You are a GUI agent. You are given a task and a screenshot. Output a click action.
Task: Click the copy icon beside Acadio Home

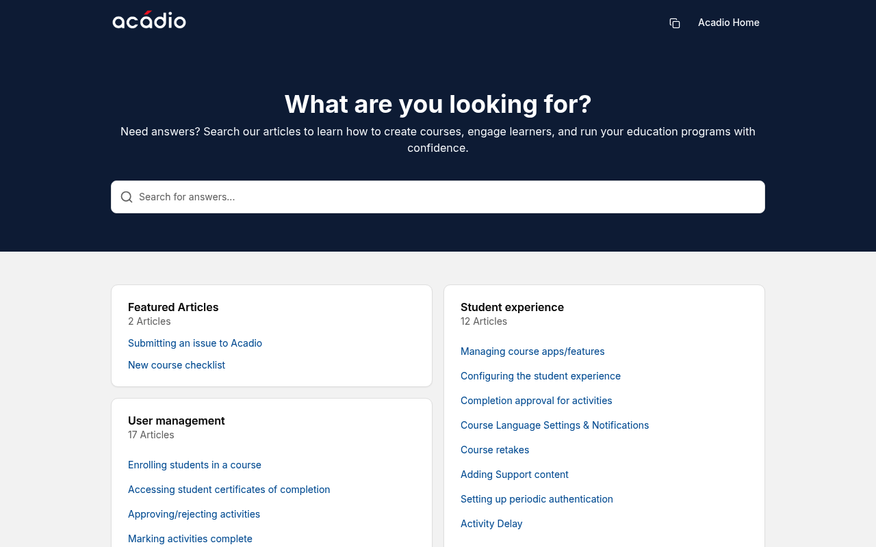tap(675, 23)
